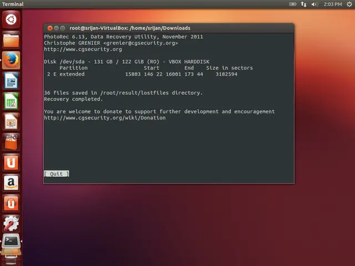Click the 'Disk /dev/sda - 131 GB' line
The height and width of the screenshot is (266, 355).
click(x=126, y=62)
